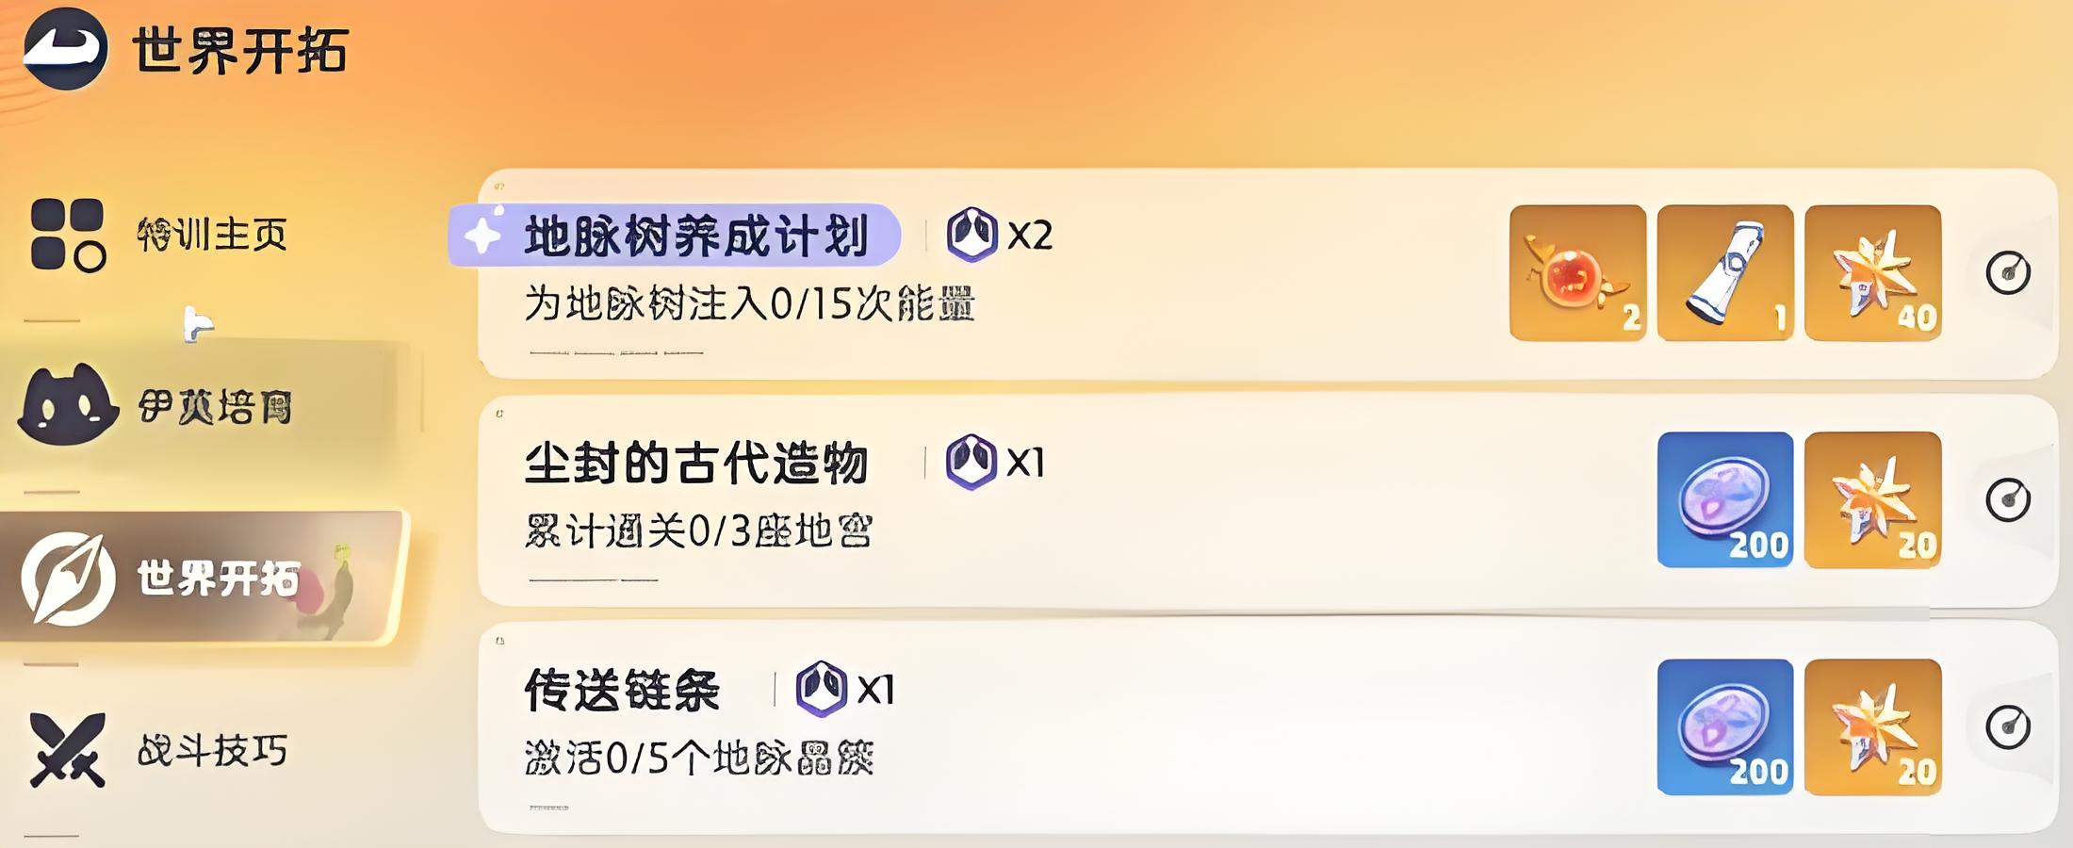The height and width of the screenshot is (848, 2073).
Task: Open the 特训主页 sidebar tab
Action: click(x=211, y=234)
